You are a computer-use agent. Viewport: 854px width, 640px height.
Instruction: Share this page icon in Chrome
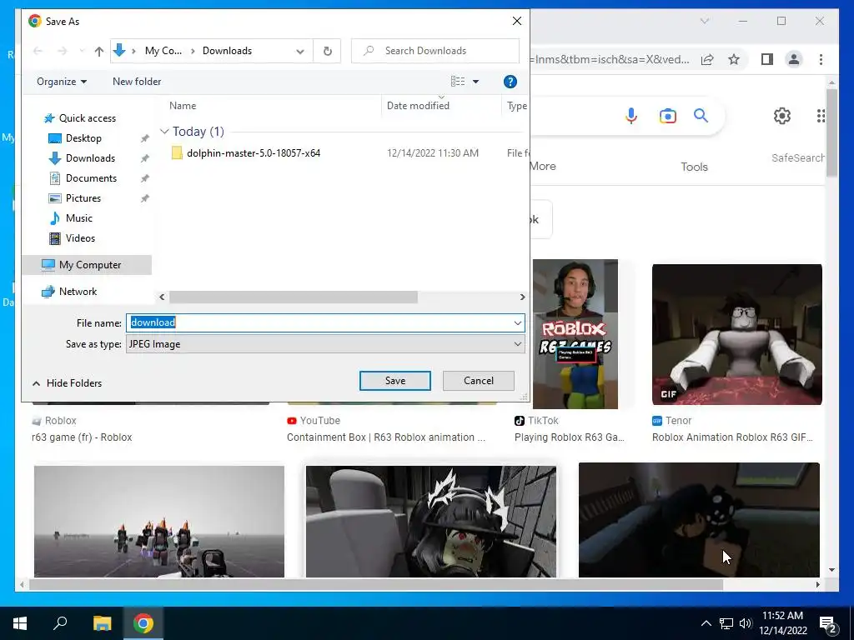707,59
